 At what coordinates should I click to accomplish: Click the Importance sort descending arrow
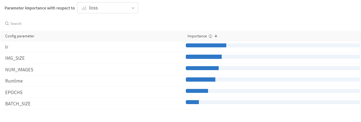pyautogui.click(x=216, y=36)
